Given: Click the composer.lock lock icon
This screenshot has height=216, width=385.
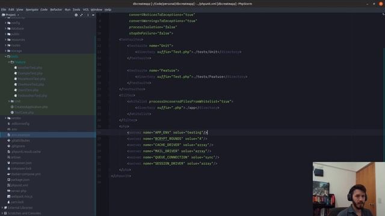Looking at the screenshot, I should click(x=9, y=169).
